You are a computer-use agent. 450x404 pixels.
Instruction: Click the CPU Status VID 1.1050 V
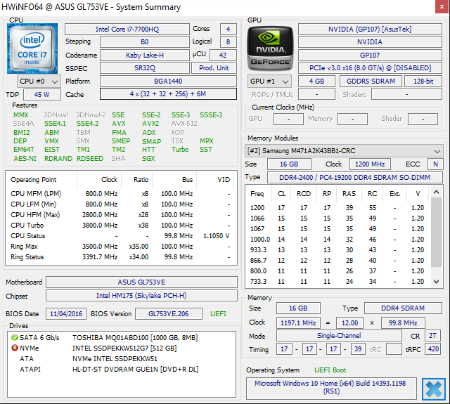[x=217, y=236]
